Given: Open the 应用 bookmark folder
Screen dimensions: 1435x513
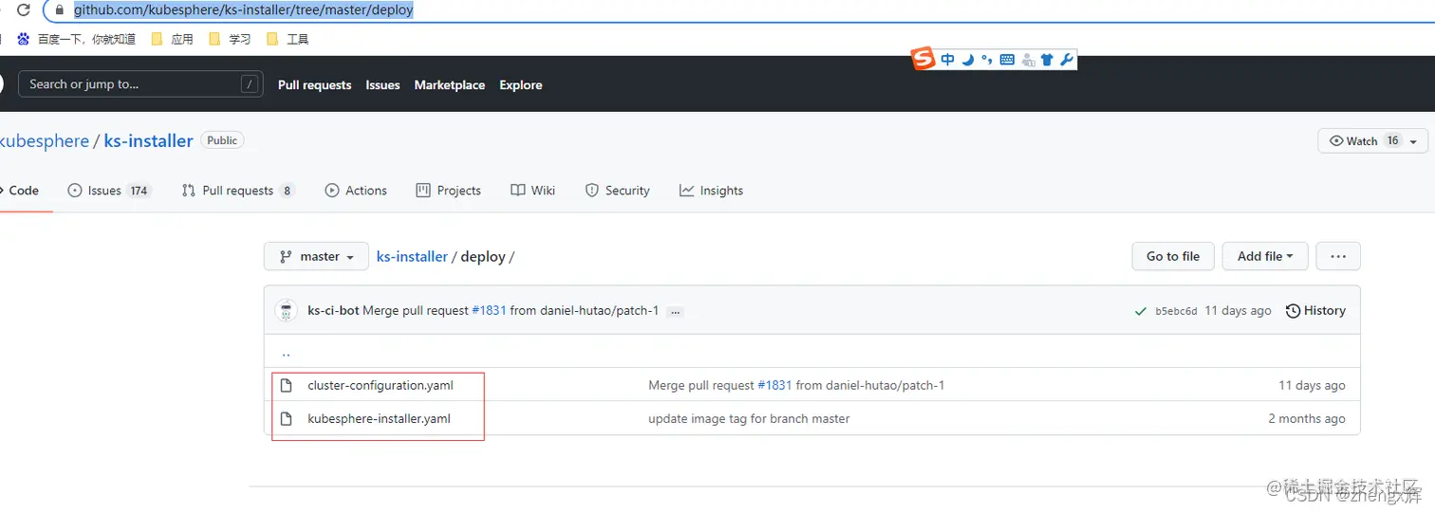Looking at the screenshot, I should point(173,39).
